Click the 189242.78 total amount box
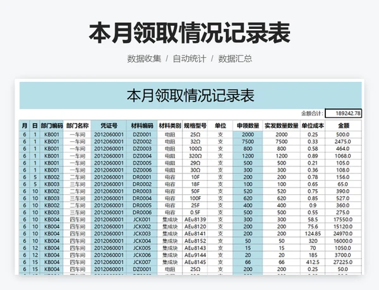Image resolution: width=379 pixels, height=290 pixels. (343, 113)
